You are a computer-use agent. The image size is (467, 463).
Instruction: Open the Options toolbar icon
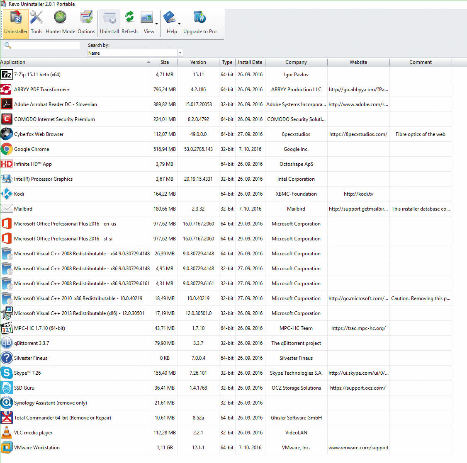click(x=86, y=17)
